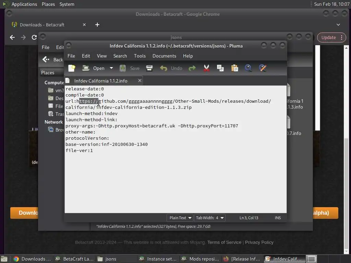The height and width of the screenshot is (263, 351).
Task: Click Terms of Service link on Betacraft page
Action: pos(224,242)
